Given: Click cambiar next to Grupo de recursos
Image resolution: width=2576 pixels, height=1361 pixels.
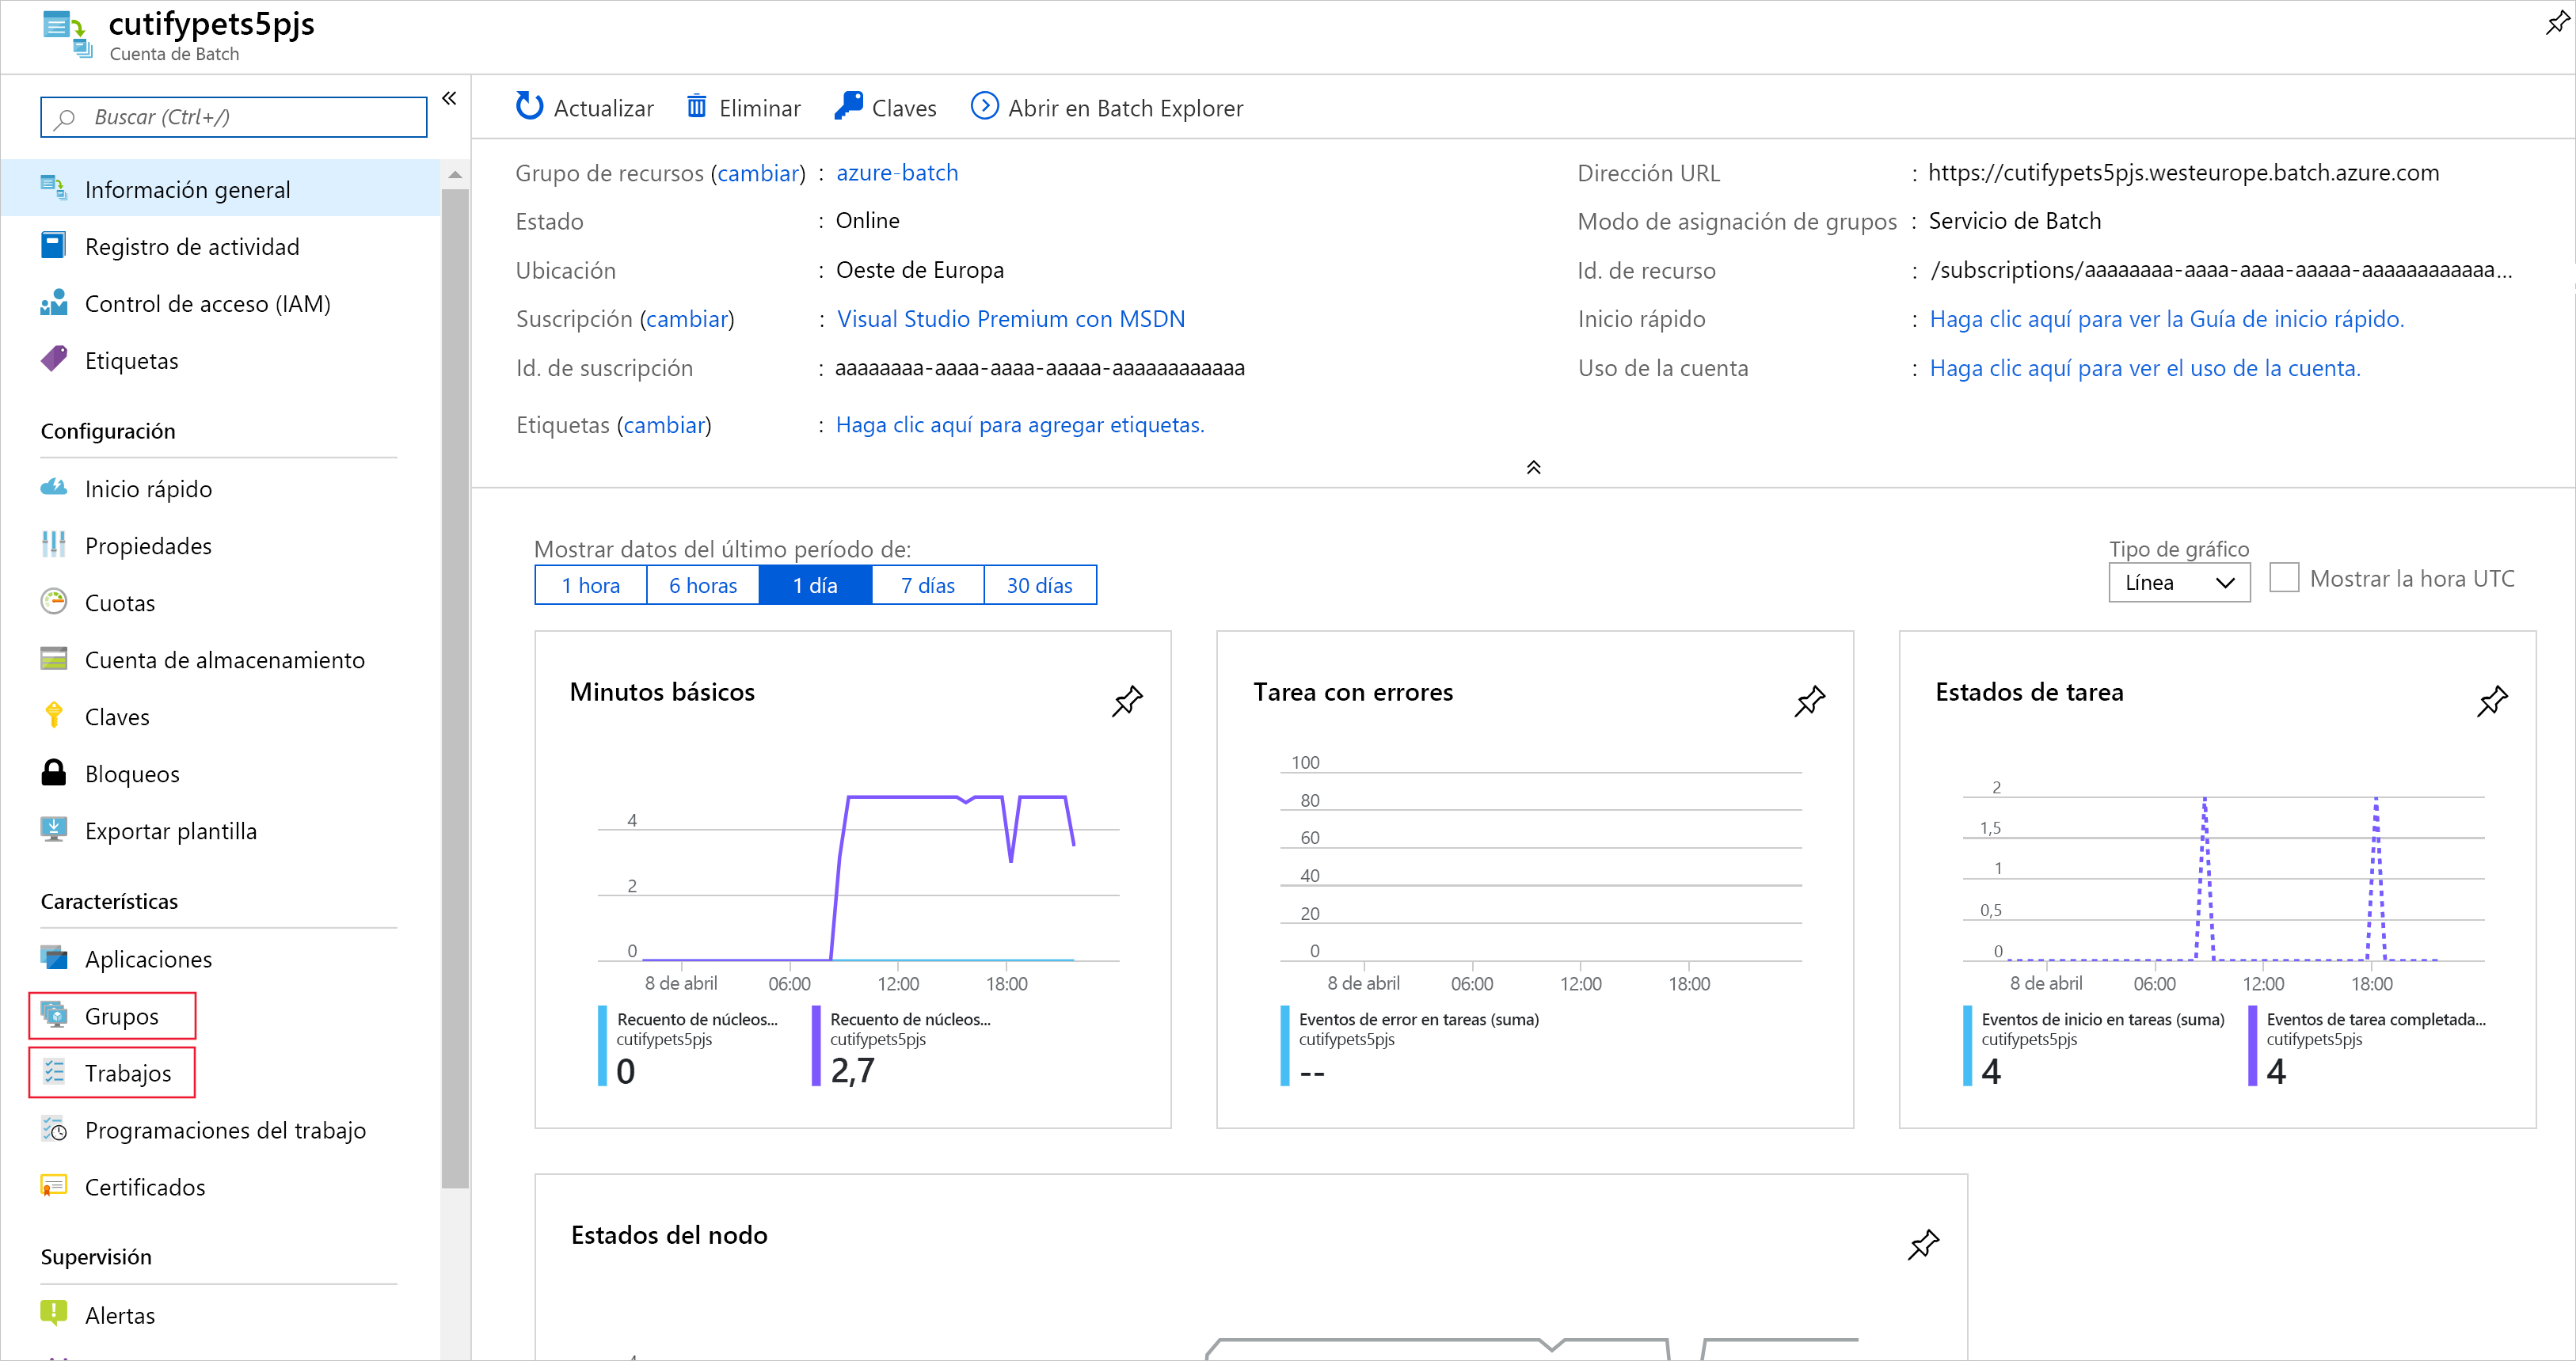Looking at the screenshot, I should coord(758,173).
